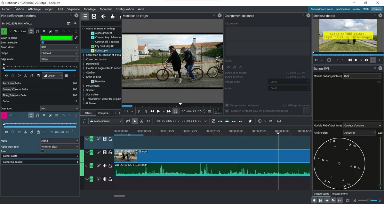Switch to the Audio workspace
Viewport: 384px width, 204px height.
coord(356,9)
